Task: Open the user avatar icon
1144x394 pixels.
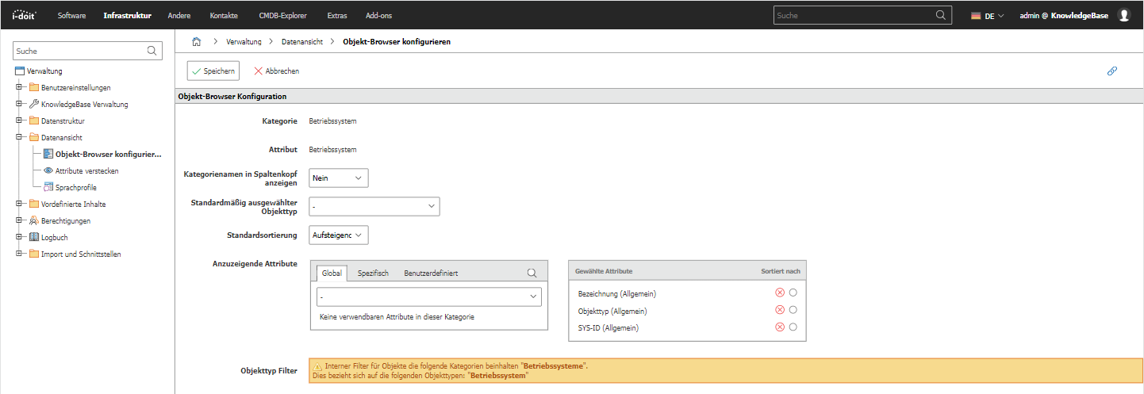Action: [x=1123, y=15]
